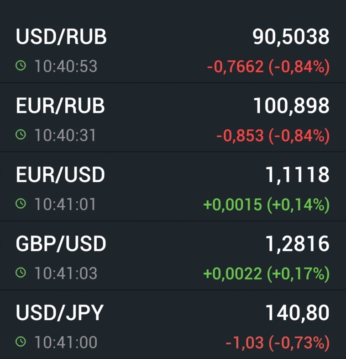Screen dimensions: 346x359
Task: Click the clock icon beside 10:41:03
Action: point(21,273)
